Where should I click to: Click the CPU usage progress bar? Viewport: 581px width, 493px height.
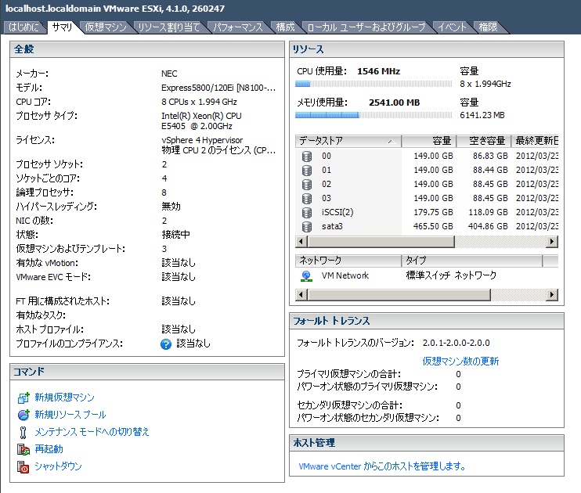tap(373, 84)
